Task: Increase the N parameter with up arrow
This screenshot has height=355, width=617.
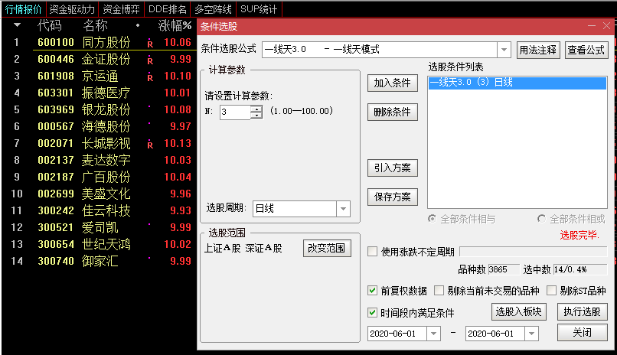Action: click(256, 109)
